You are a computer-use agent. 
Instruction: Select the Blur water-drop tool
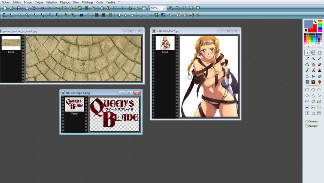(307, 76)
